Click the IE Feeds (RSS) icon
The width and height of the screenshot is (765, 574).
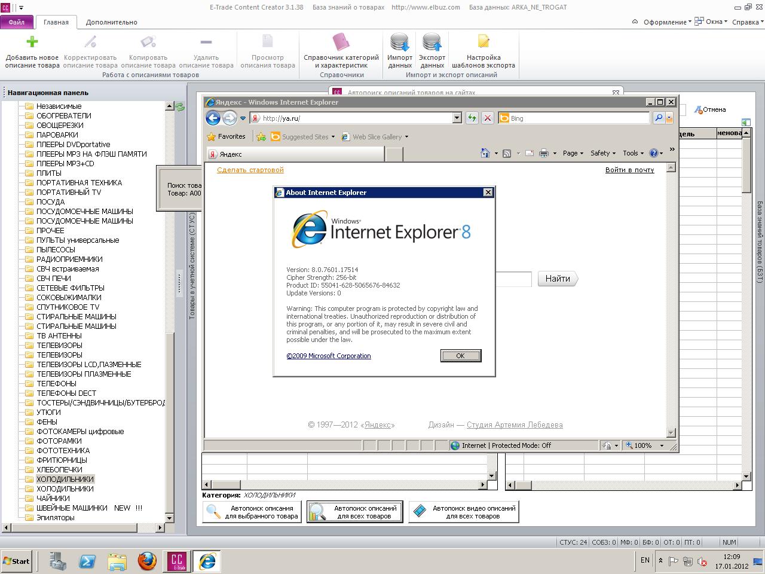[507, 153]
